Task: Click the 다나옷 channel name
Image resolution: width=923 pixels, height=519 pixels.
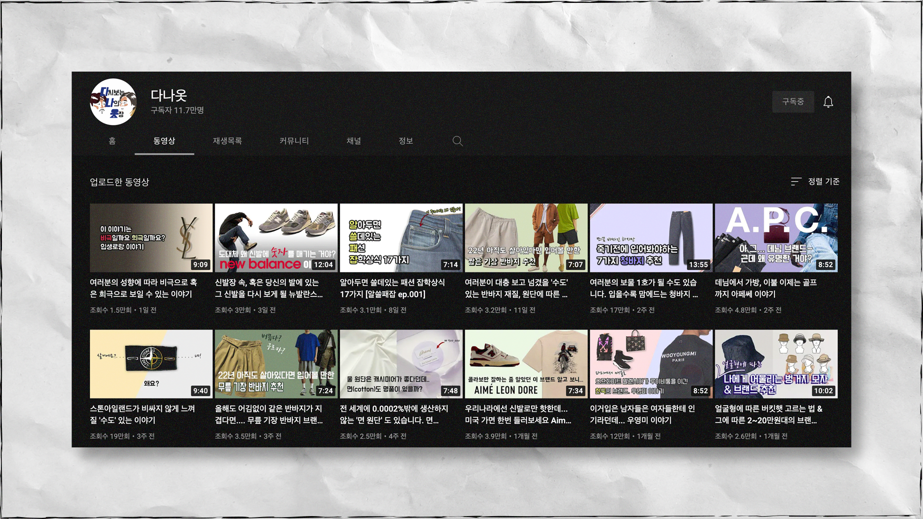Action: 169,95
